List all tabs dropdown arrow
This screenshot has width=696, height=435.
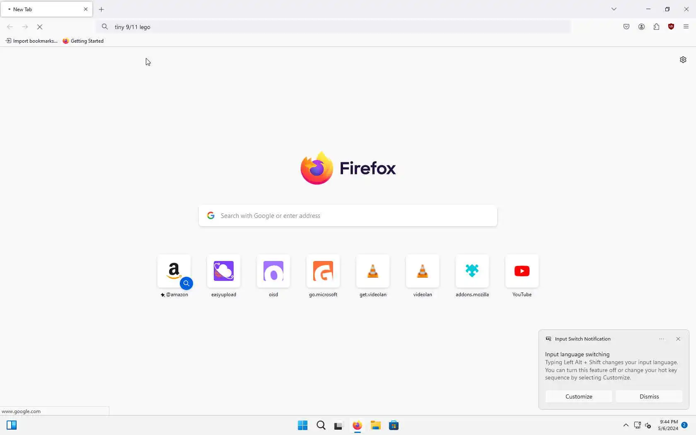pos(614,9)
